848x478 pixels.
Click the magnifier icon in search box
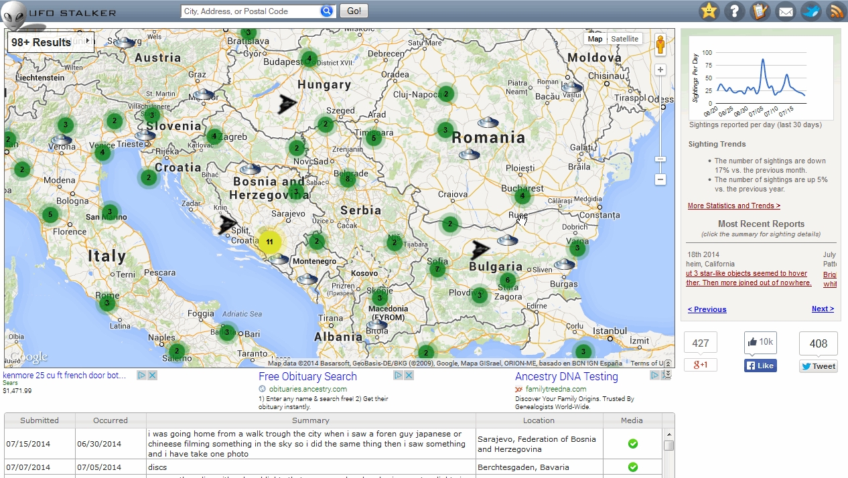(x=326, y=11)
